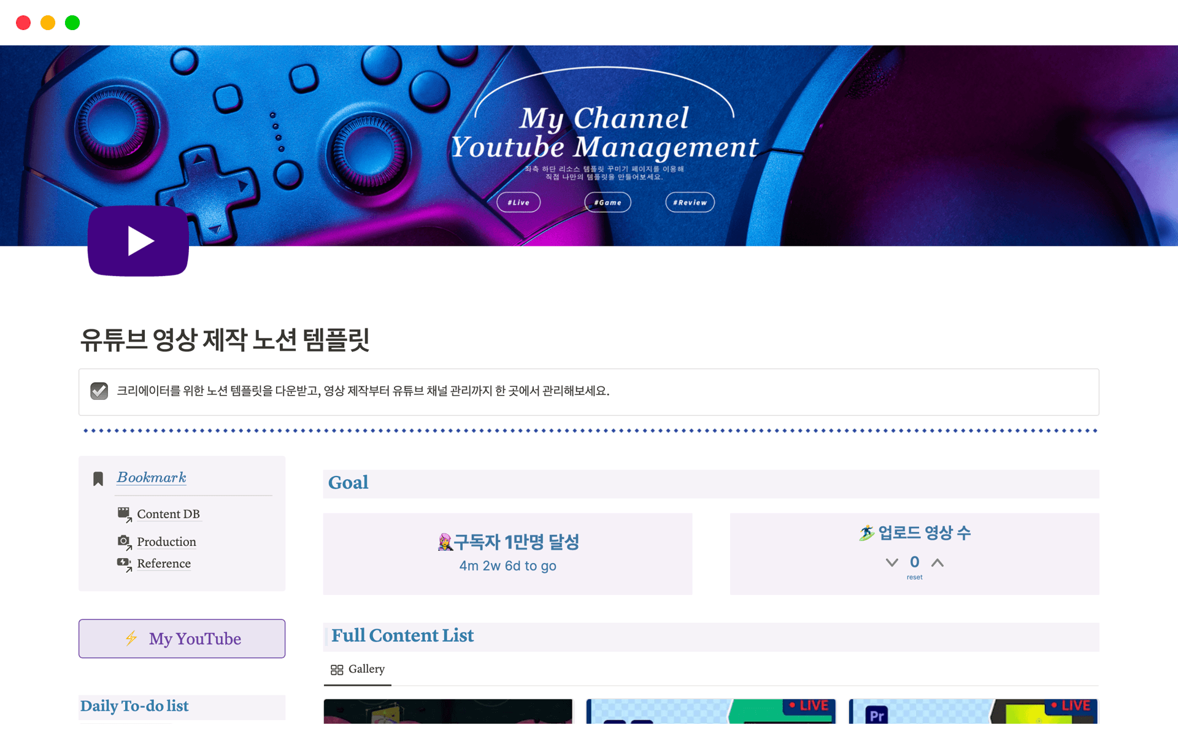Screen dimensions: 1178x736
Task: Open the Premiere Pro LIVE gallery thumbnail
Action: tap(973, 711)
